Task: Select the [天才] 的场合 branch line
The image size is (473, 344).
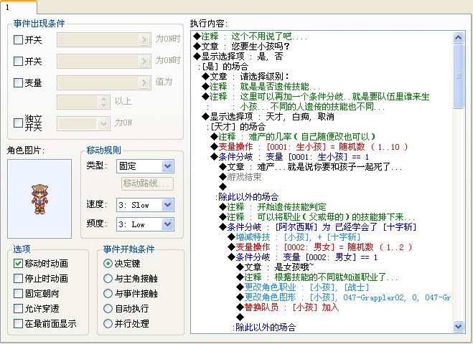Action: 236,127
